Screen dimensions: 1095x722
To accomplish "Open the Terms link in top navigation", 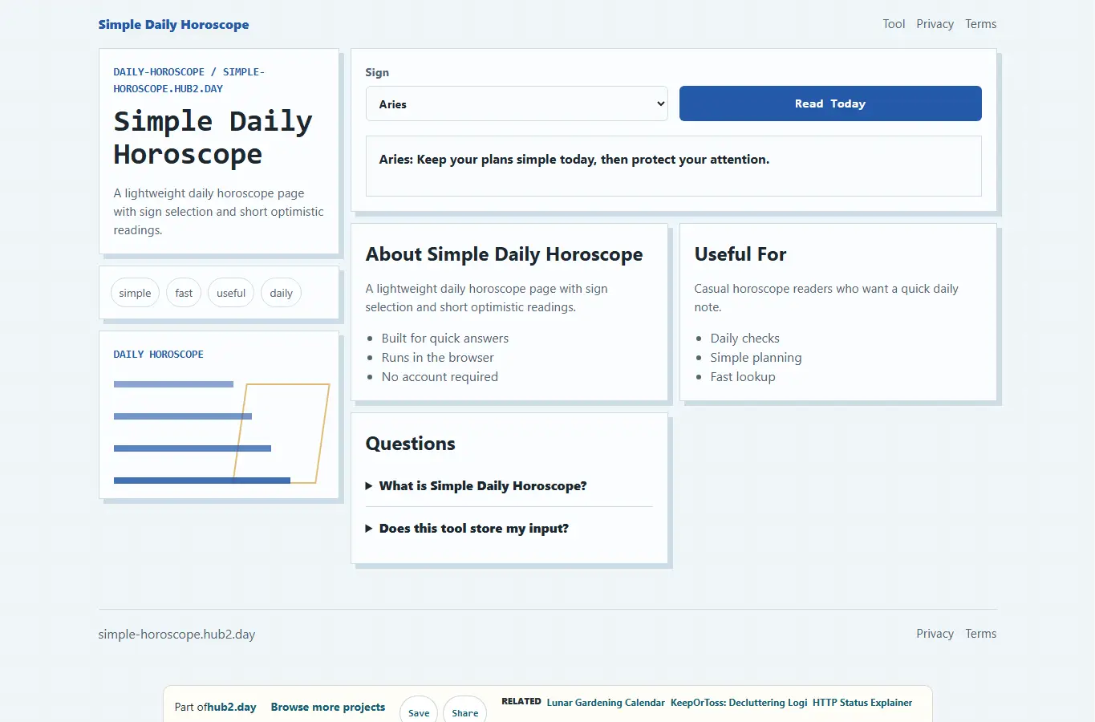I will point(980,24).
